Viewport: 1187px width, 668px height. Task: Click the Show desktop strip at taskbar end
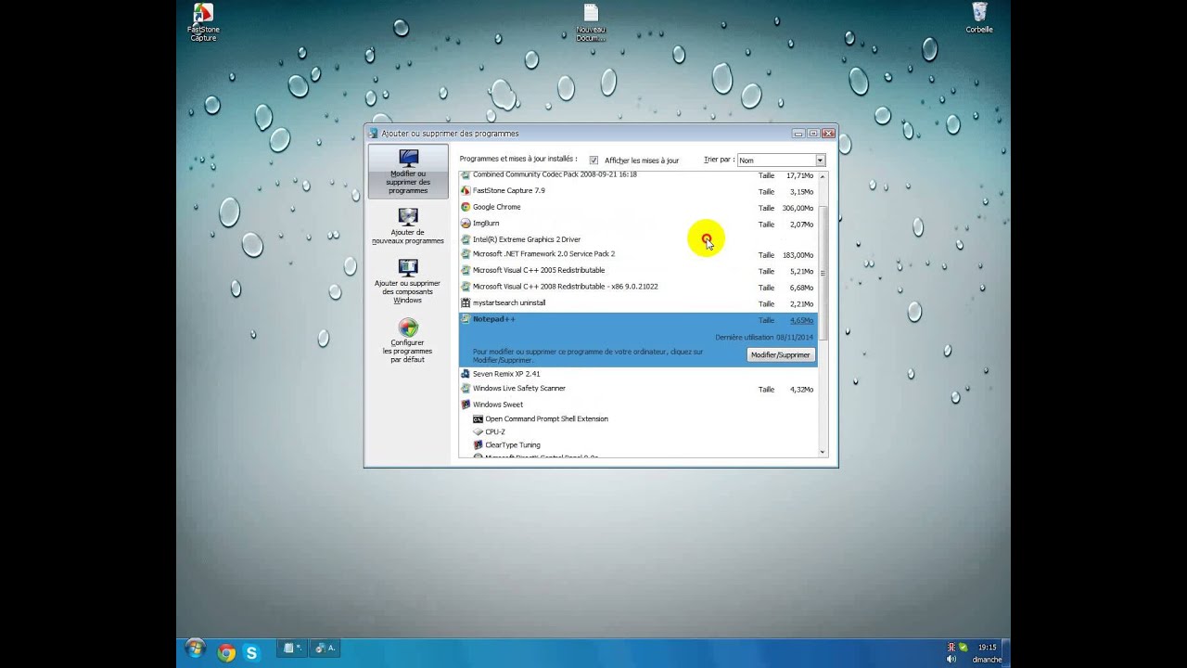point(1006,652)
